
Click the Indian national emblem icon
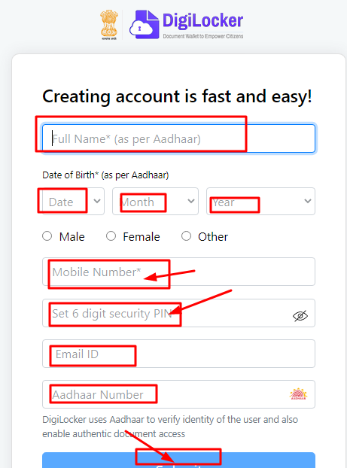tap(108, 25)
